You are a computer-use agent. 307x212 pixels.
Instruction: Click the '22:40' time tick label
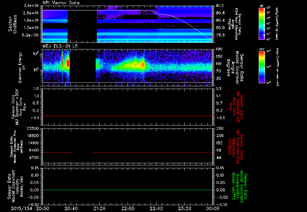[156, 208]
